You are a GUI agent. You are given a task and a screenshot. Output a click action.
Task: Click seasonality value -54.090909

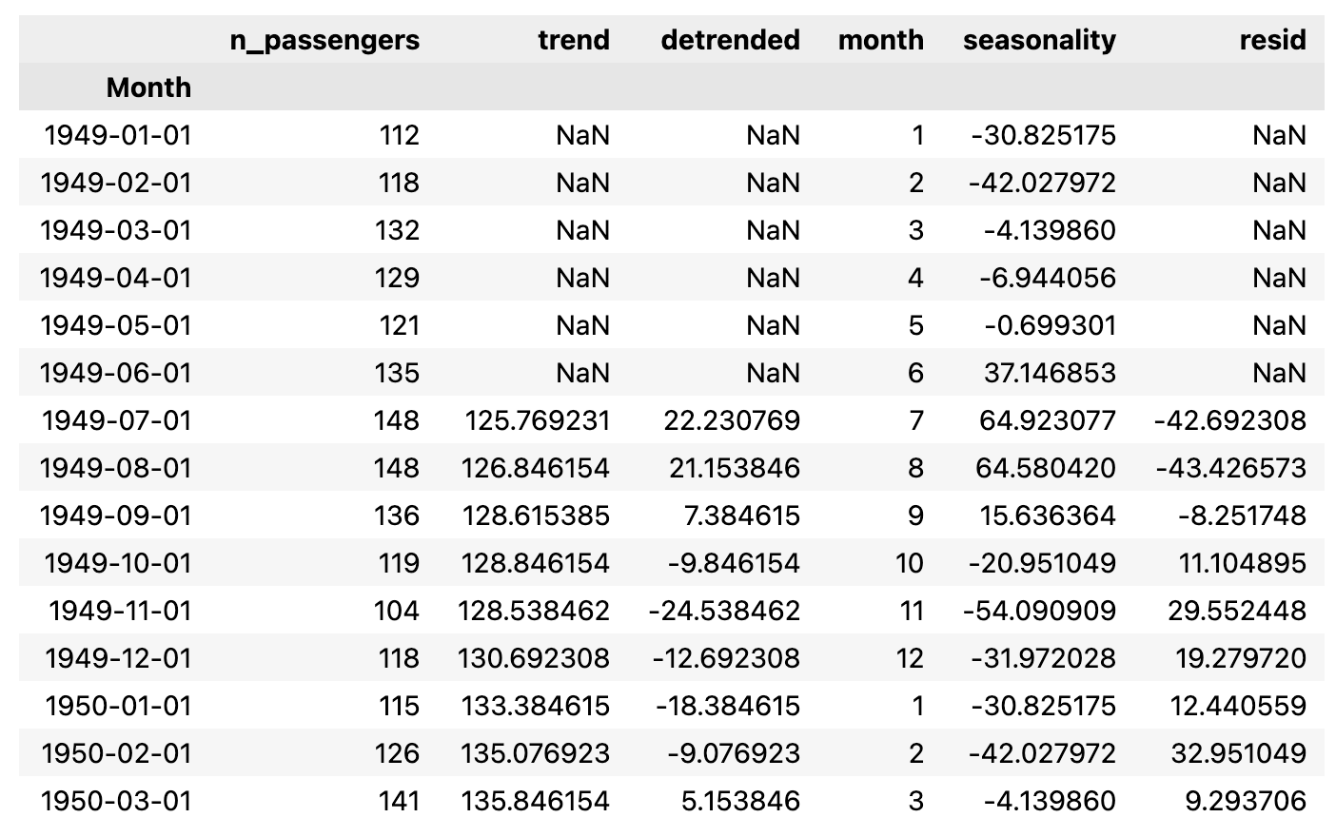[x=1039, y=611]
